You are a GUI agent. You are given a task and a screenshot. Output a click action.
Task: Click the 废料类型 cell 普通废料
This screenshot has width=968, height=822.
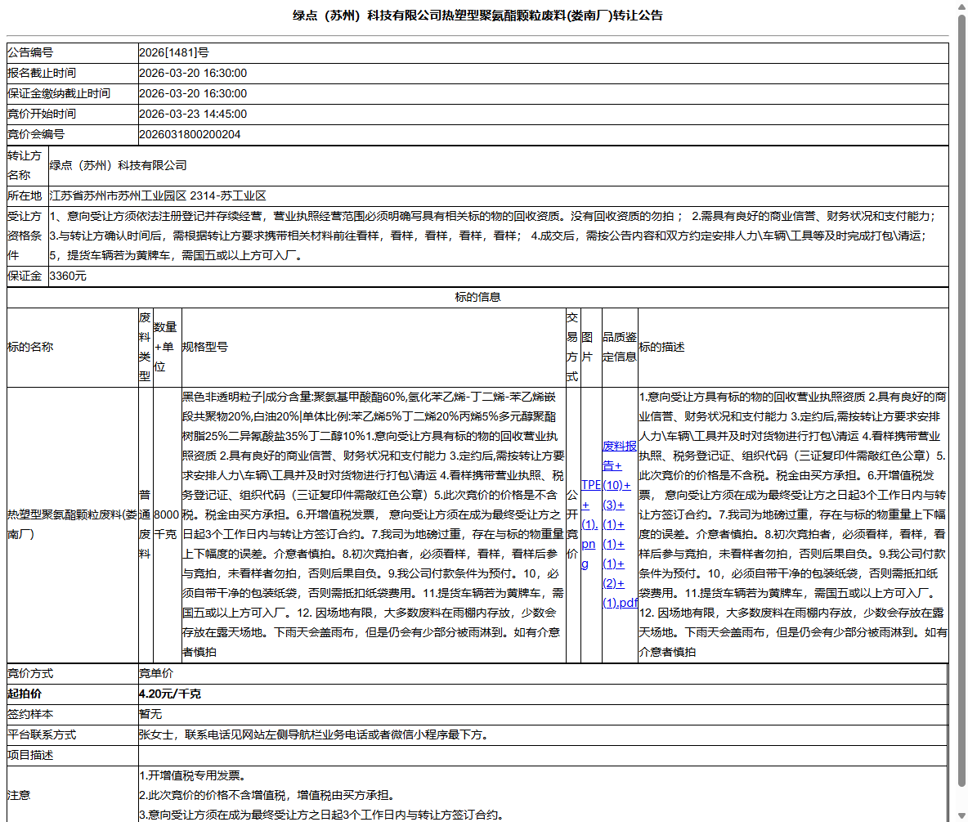[x=143, y=523]
